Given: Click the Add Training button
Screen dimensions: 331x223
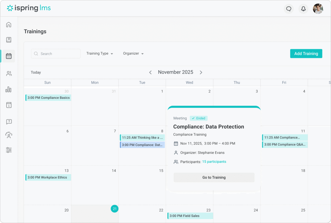Looking at the screenshot, I should pos(306,54).
